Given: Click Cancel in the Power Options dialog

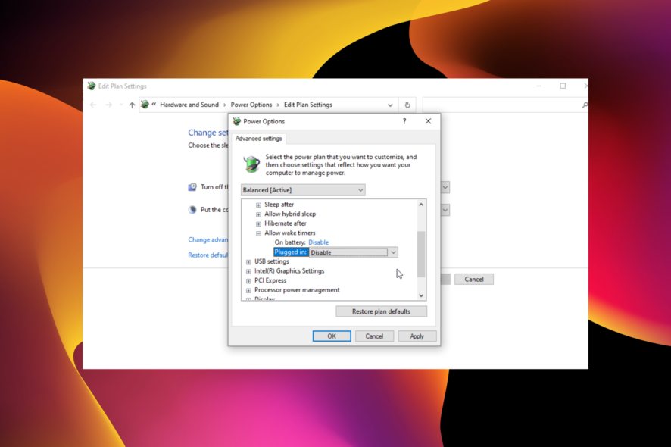Looking at the screenshot, I should point(374,336).
